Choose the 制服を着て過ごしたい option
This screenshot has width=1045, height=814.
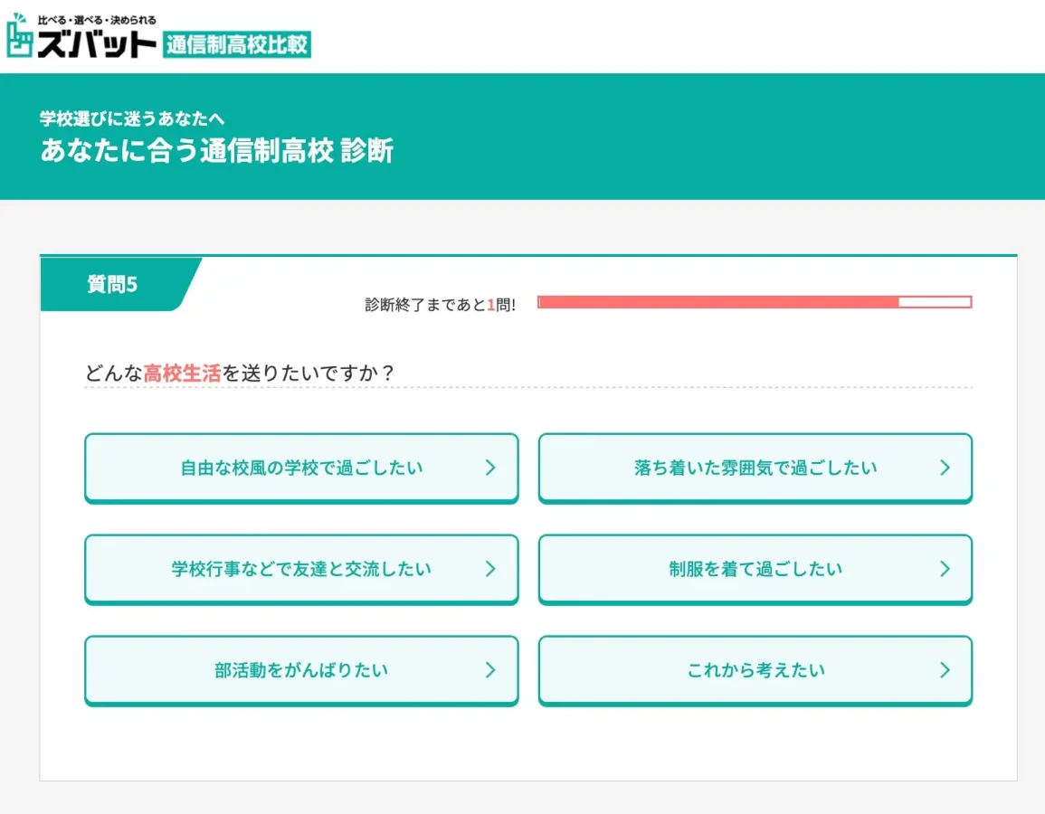click(755, 569)
